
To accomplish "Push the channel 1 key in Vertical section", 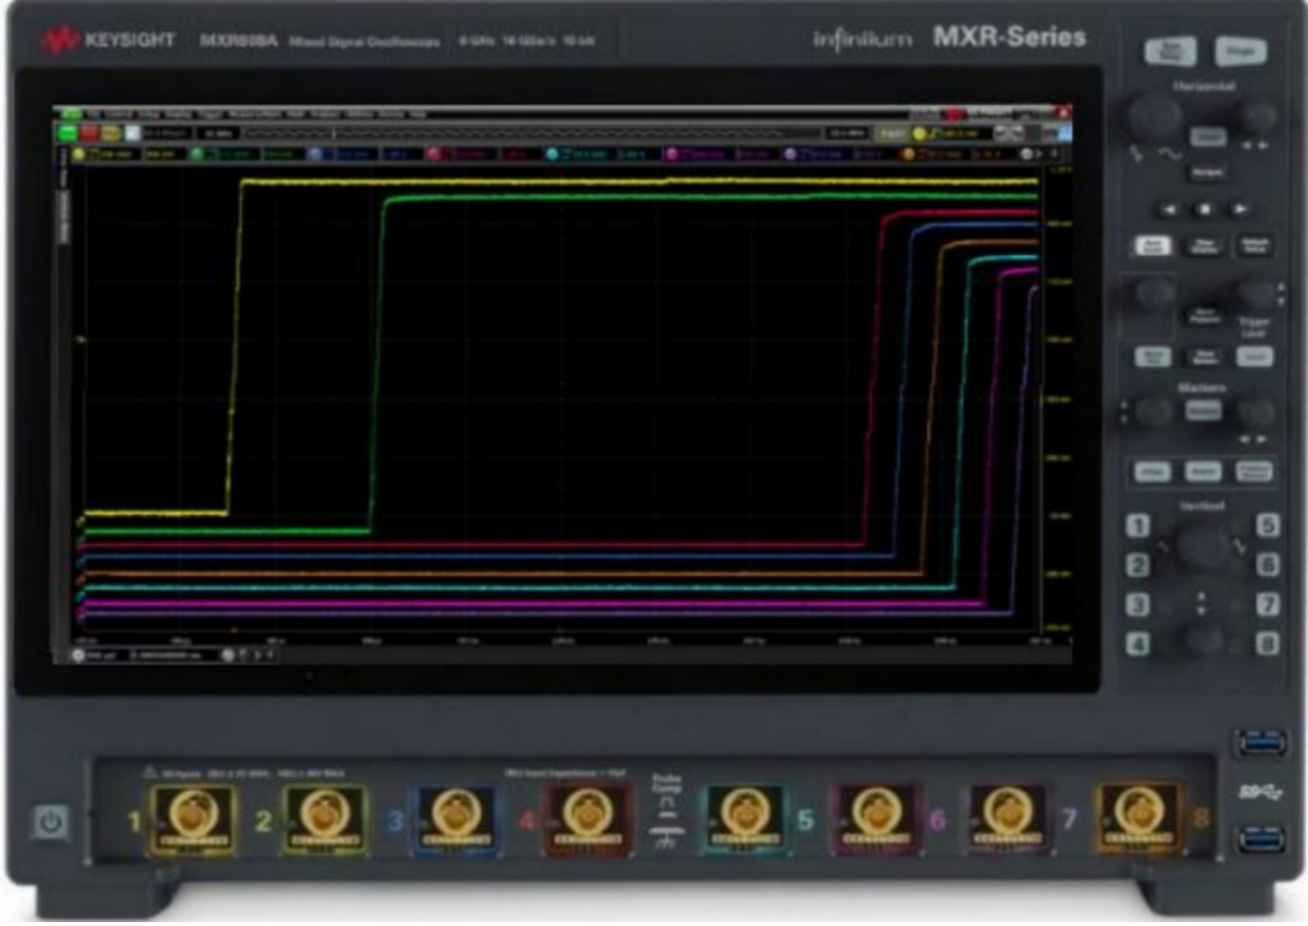I will [1137, 525].
